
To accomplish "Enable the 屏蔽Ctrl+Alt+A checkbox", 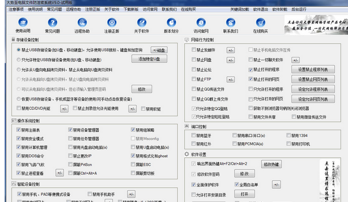I will pos(71,173).
